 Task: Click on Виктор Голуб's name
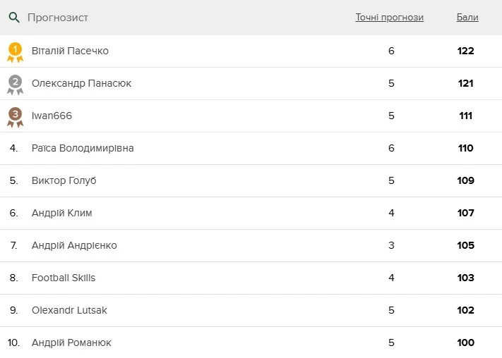[64, 180]
